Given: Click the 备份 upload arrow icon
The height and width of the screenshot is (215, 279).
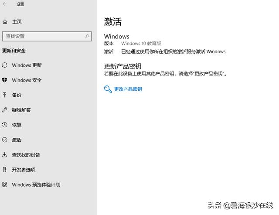Looking at the screenshot, I should [x=5, y=95].
